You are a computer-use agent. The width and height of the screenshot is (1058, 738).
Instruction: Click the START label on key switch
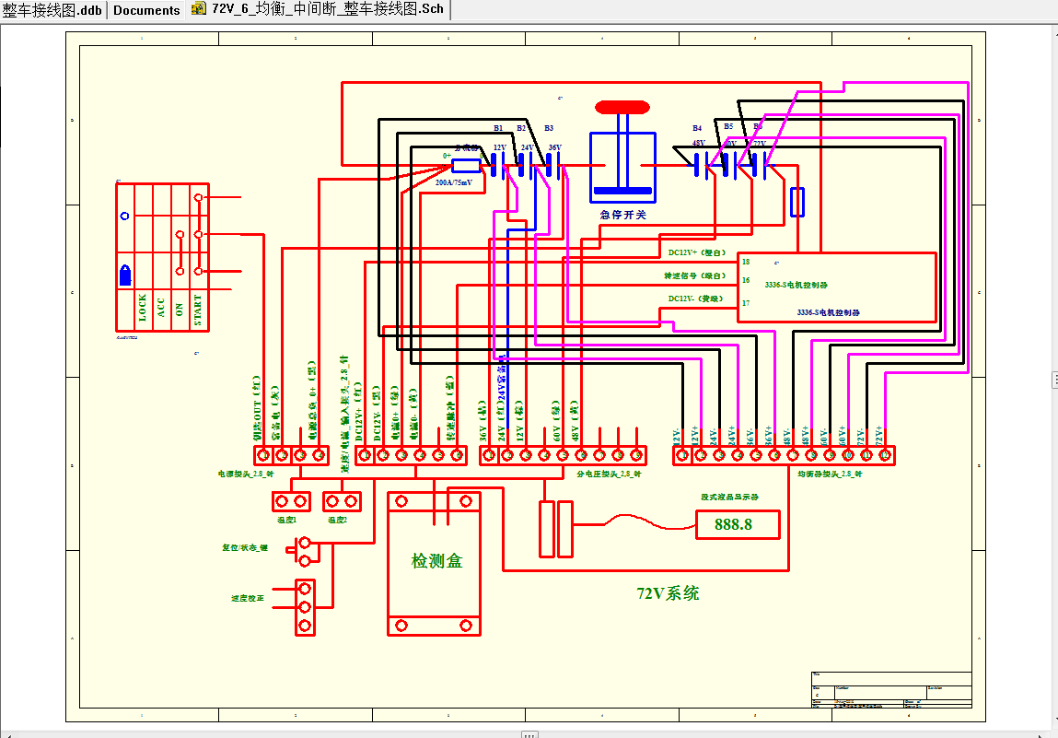198,310
